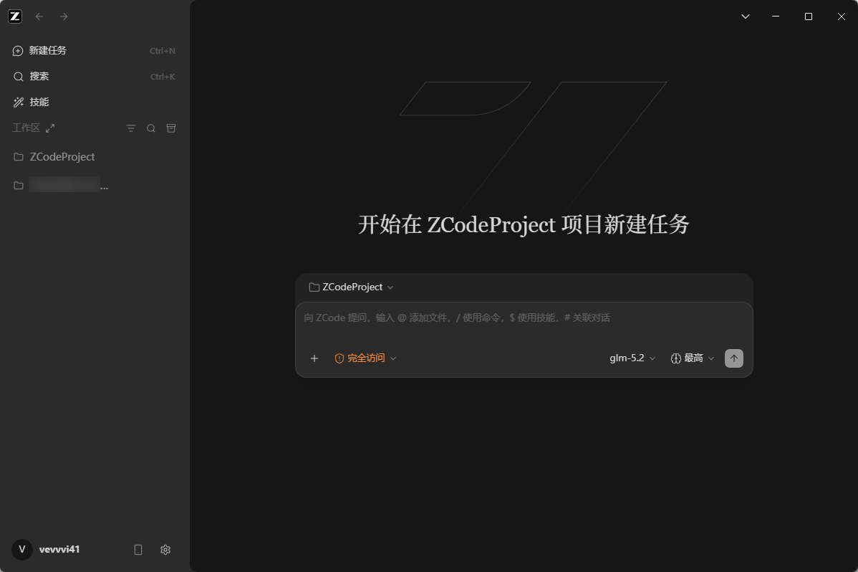The width and height of the screenshot is (858, 572).
Task: Go forward with the right arrow
Action: tap(64, 16)
